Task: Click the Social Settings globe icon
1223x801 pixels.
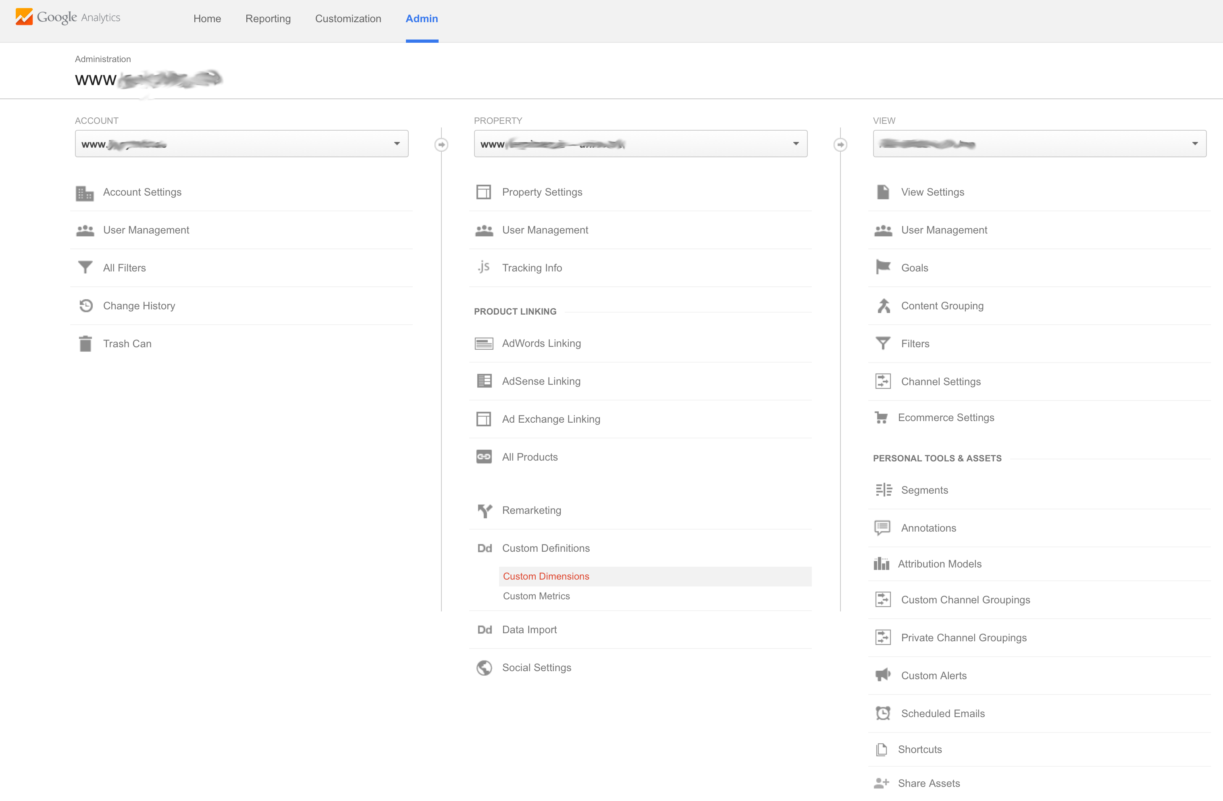Action: pyautogui.click(x=484, y=667)
